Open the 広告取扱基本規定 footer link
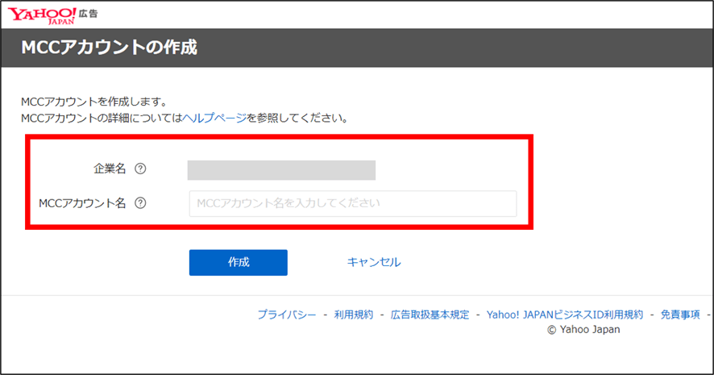The image size is (714, 375). [430, 315]
